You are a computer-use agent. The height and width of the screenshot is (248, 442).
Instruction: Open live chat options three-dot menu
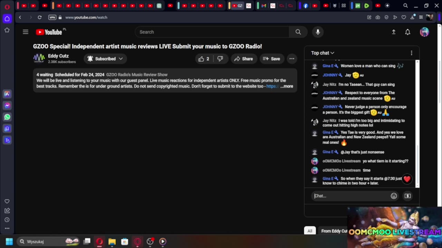(411, 53)
